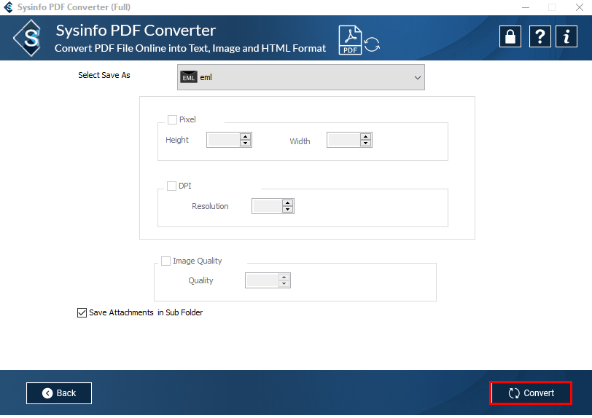Decrease Quality with down arrow
Screen dimensions: 592x418
tap(284, 284)
